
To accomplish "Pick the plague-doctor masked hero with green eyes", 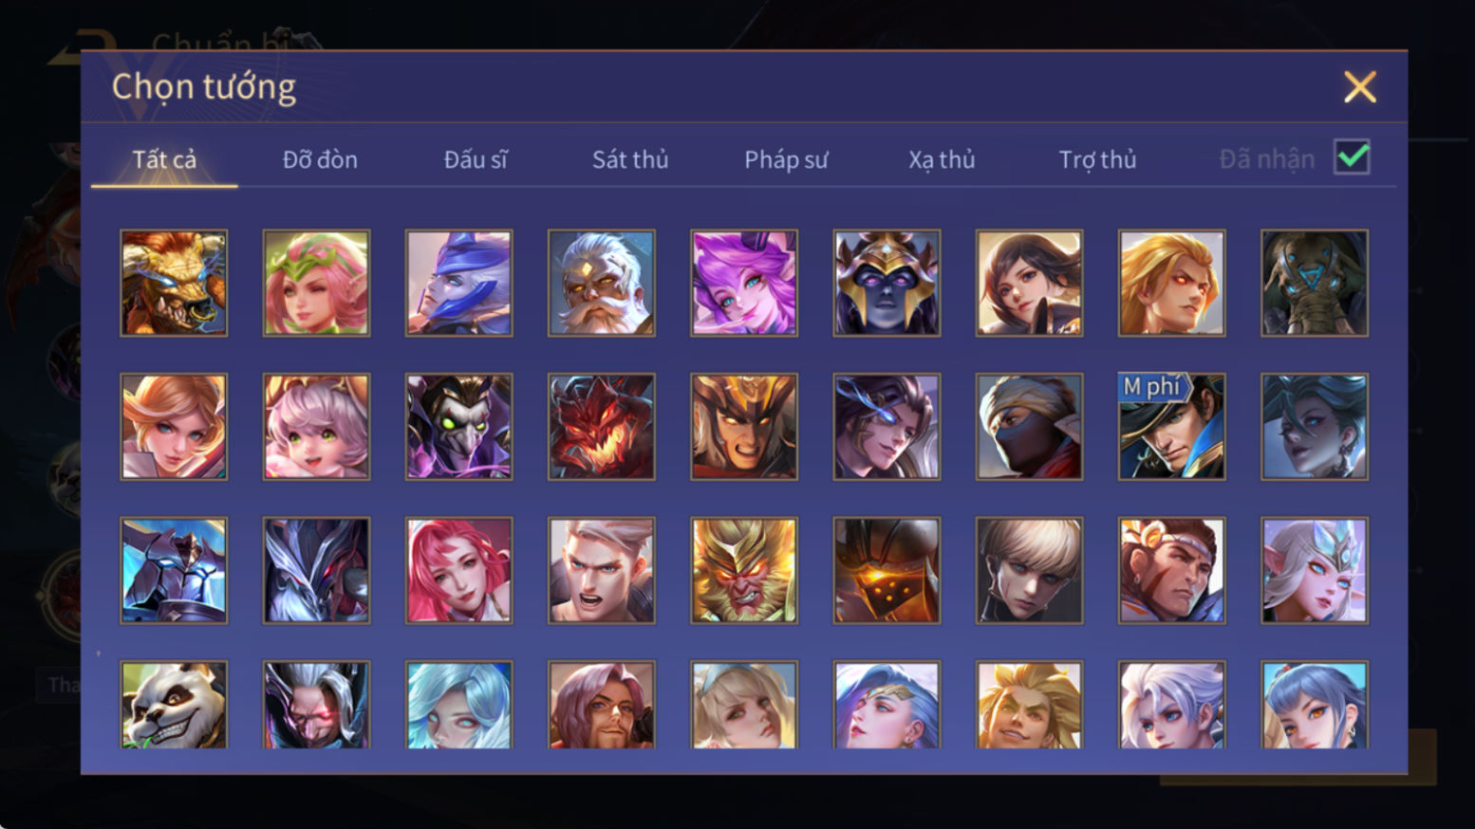I will click(x=458, y=426).
